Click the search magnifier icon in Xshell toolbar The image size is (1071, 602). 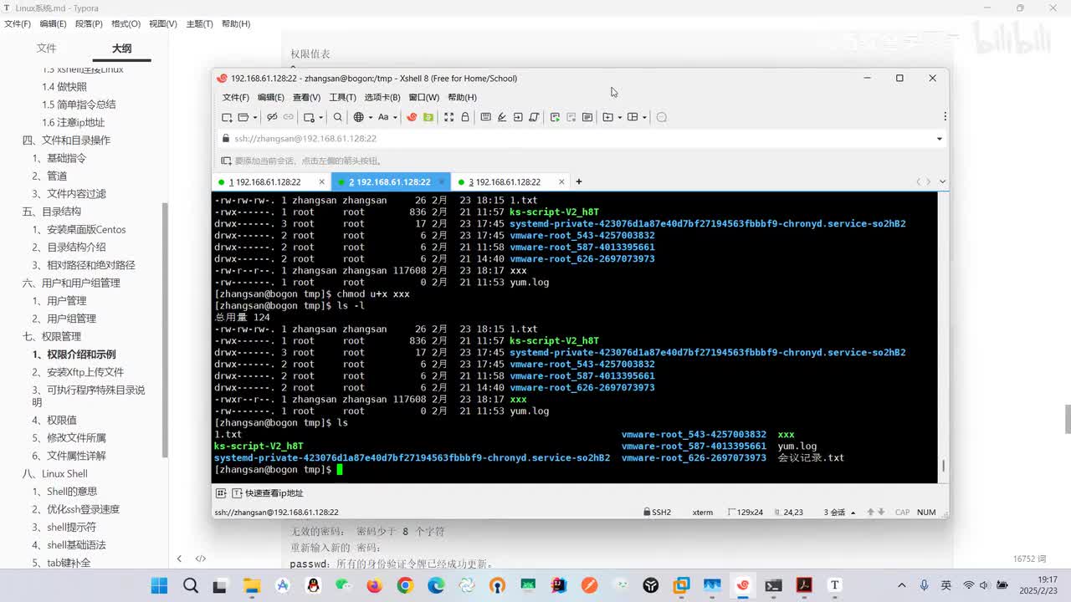[338, 117]
